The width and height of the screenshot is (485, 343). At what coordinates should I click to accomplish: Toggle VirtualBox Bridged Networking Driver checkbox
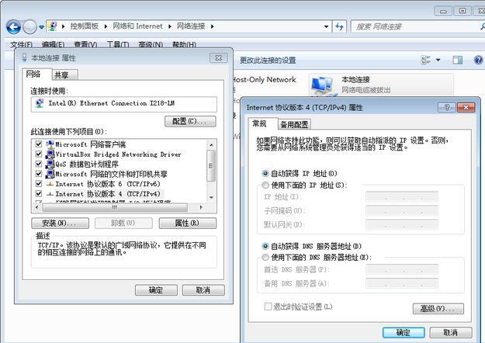tap(38, 154)
